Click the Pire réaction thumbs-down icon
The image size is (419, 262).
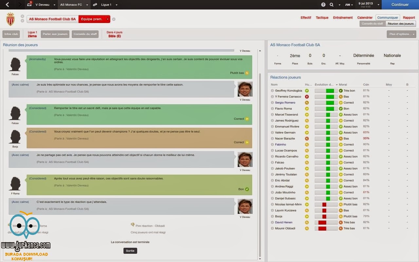click(x=133, y=225)
